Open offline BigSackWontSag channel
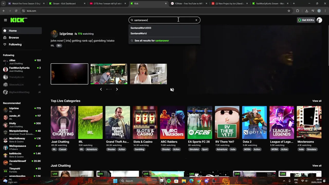Screen dimensions: 329x185 [x=22, y=92]
